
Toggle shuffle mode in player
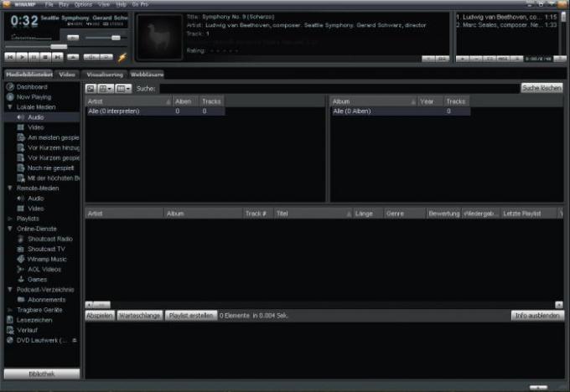click(91, 57)
